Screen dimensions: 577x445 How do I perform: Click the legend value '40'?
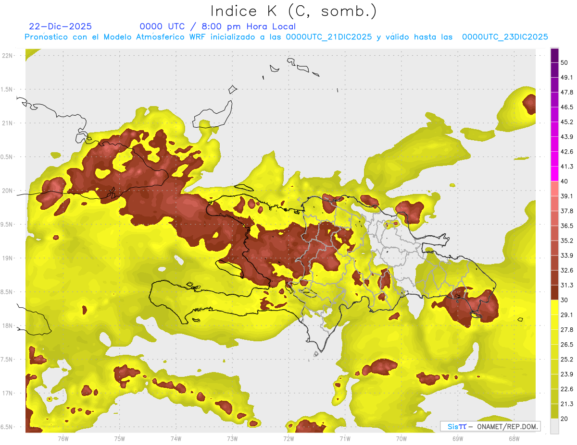[564, 181]
